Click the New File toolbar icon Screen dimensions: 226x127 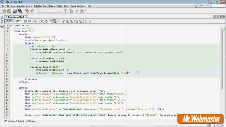tap(4, 11)
